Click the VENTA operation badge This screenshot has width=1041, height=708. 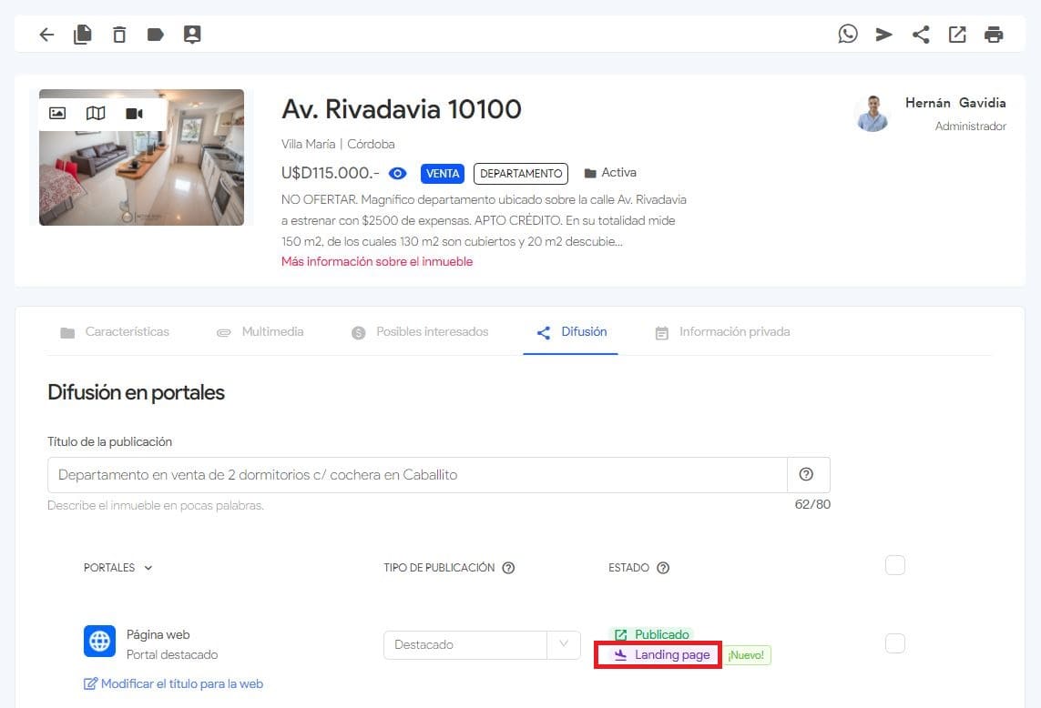click(442, 174)
